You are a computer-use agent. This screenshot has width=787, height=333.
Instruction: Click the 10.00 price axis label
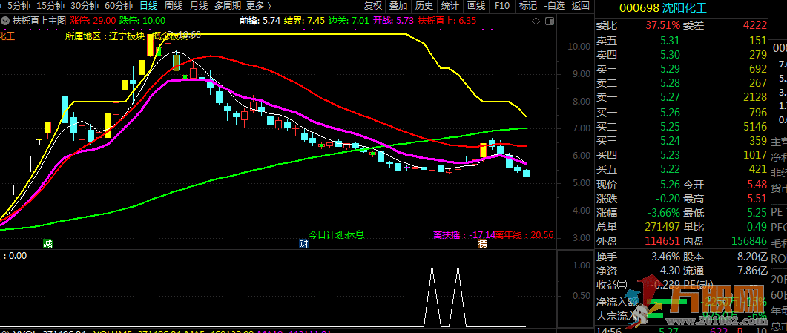coord(578,47)
